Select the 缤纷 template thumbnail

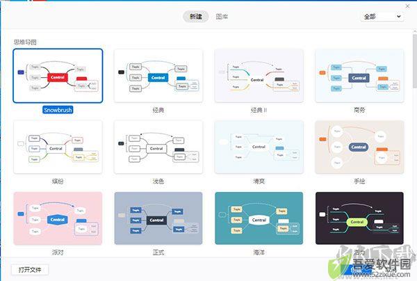[58, 147]
